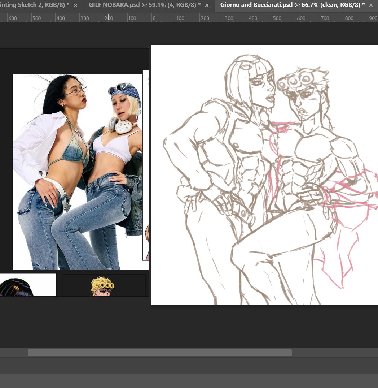The height and width of the screenshot is (388, 378).
Task: Click the blonde Giorno reference image
Action: tap(104, 285)
